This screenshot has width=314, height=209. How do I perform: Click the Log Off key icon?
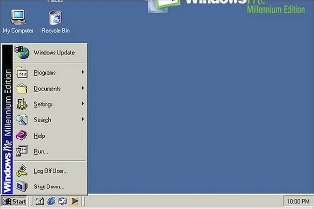pyautogui.click(x=22, y=171)
